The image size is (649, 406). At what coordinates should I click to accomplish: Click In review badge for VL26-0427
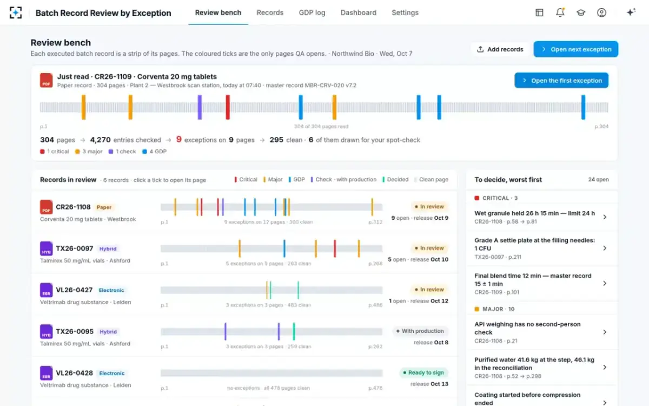(x=429, y=290)
